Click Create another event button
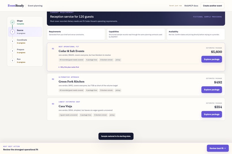 (212, 6)
